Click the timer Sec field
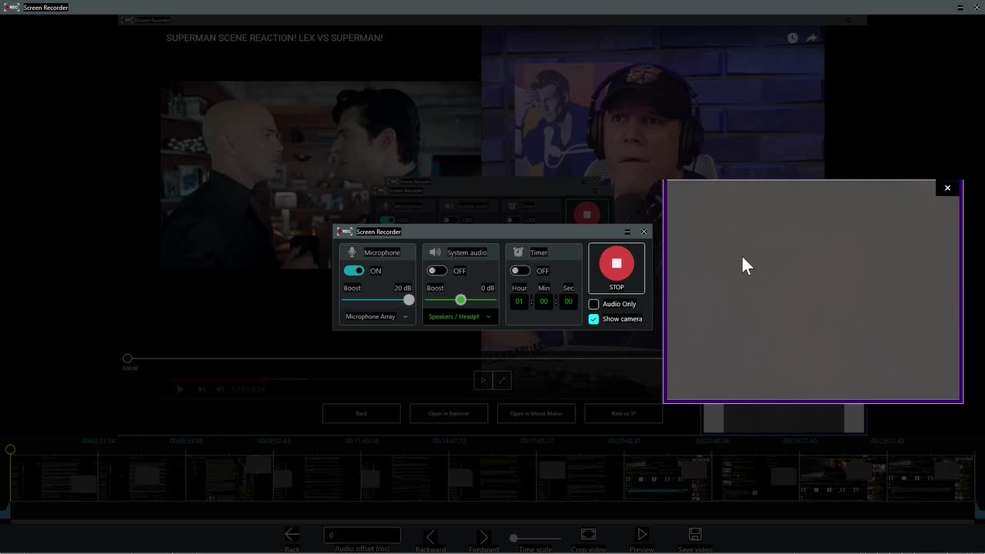Viewport: 985px width, 554px height. (x=569, y=302)
